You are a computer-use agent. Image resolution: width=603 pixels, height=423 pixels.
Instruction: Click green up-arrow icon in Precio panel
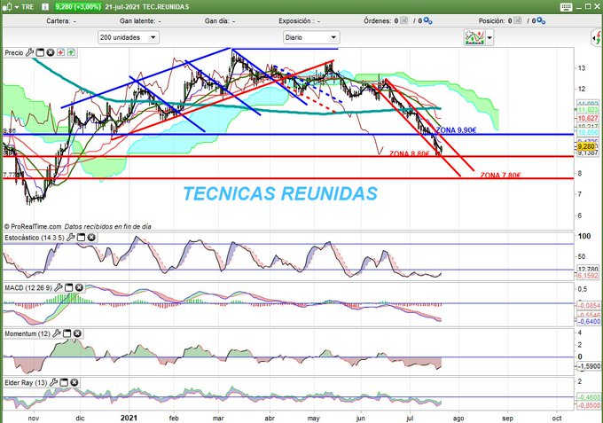coord(72,52)
